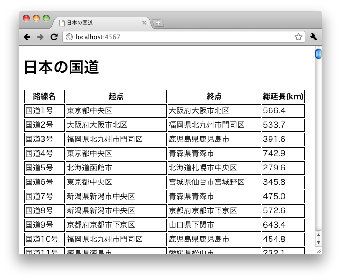
Task: Click the 起点 column header
Action: click(x=116, y=96)
